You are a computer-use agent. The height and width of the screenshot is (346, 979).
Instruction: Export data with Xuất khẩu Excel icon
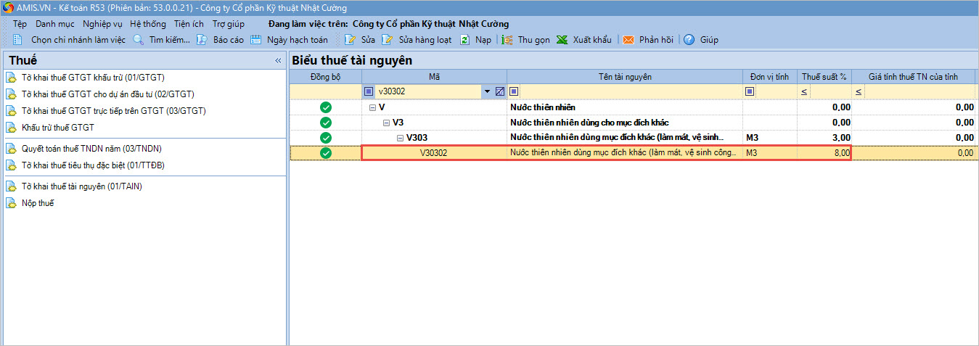coord(562,40)
